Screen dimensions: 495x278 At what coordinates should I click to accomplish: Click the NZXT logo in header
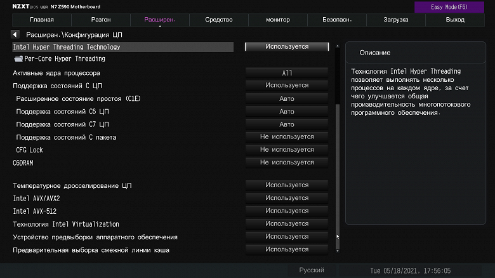tap(22, 6)
